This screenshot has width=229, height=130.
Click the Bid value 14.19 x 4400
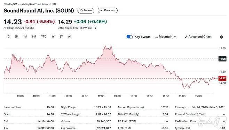46,121
